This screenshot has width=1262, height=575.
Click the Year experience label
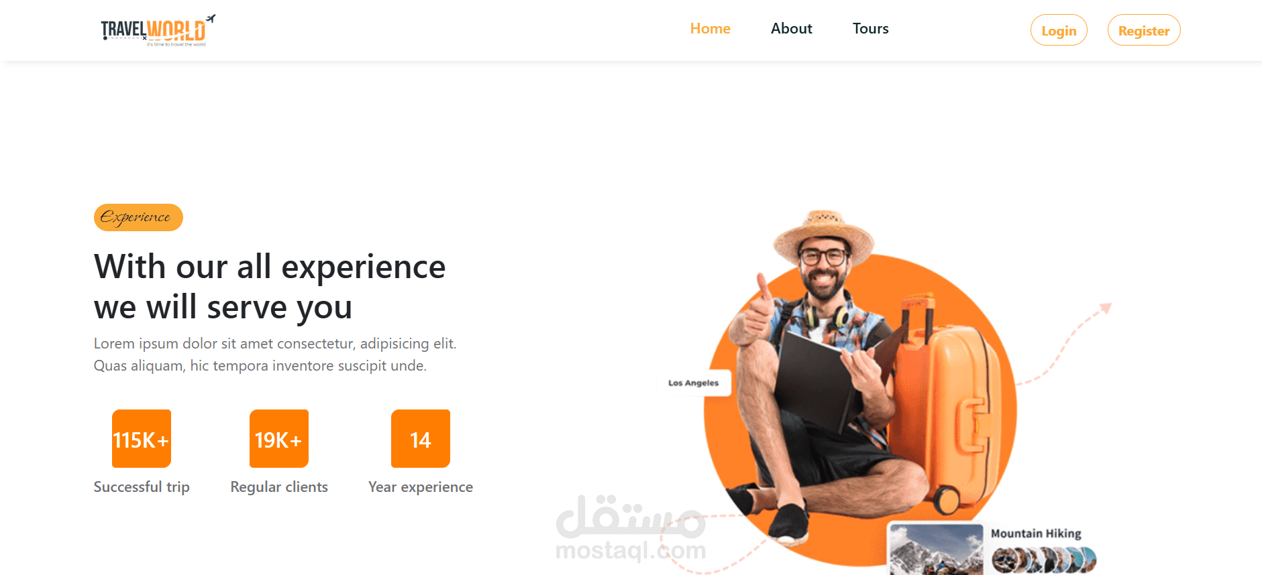point(421,487)
